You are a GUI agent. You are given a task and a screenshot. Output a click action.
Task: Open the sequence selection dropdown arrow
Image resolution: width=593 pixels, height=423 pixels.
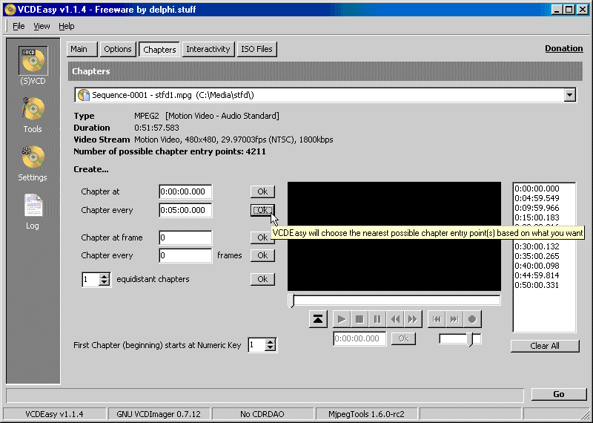pos(569,95)
